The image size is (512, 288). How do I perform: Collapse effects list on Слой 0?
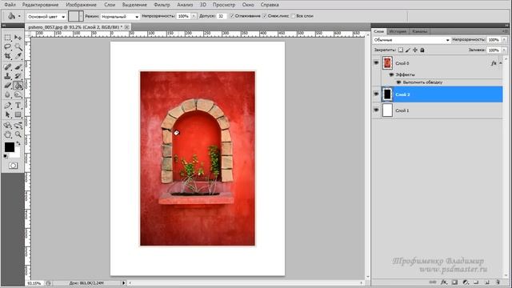pos(501,63)
